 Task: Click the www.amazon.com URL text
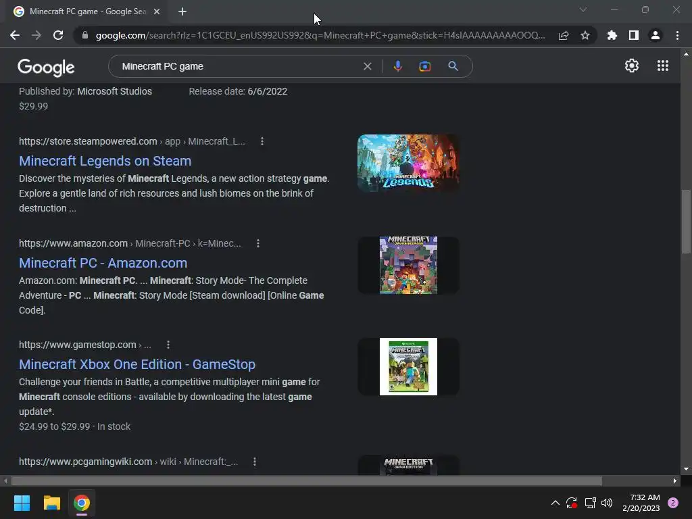[x=73, y=243]
